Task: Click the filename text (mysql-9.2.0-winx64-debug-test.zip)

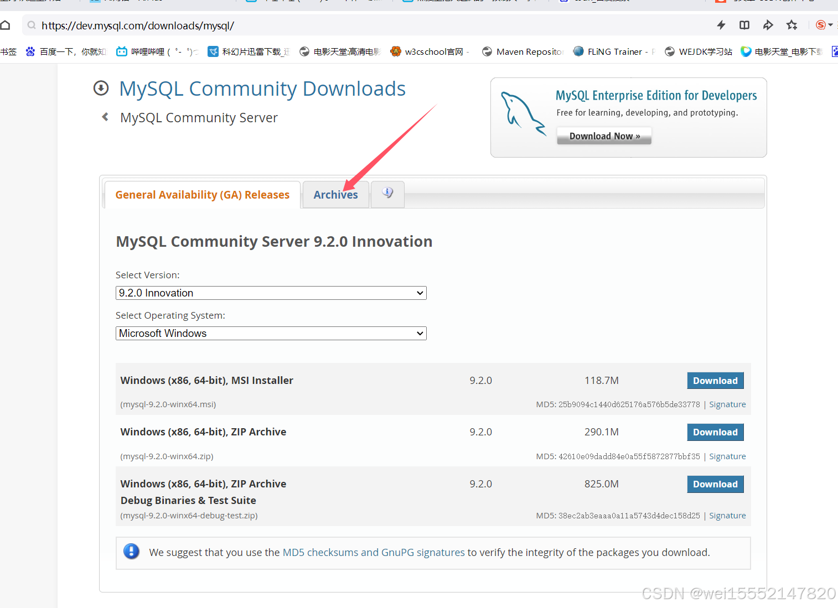Action: click(x=189, y=516)
